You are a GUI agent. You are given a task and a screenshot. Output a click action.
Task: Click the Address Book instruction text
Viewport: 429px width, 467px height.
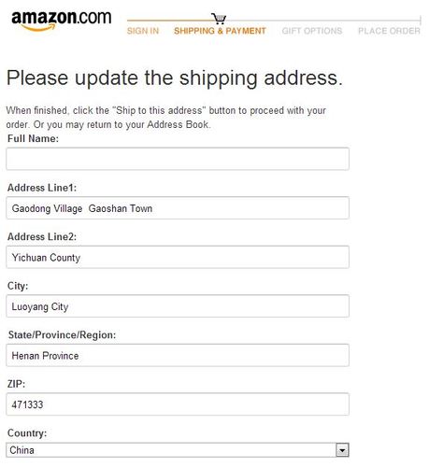click(x=166, y=118)
